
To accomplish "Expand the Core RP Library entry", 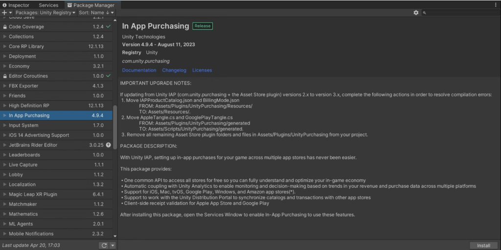I will click(x=5, y=46).
